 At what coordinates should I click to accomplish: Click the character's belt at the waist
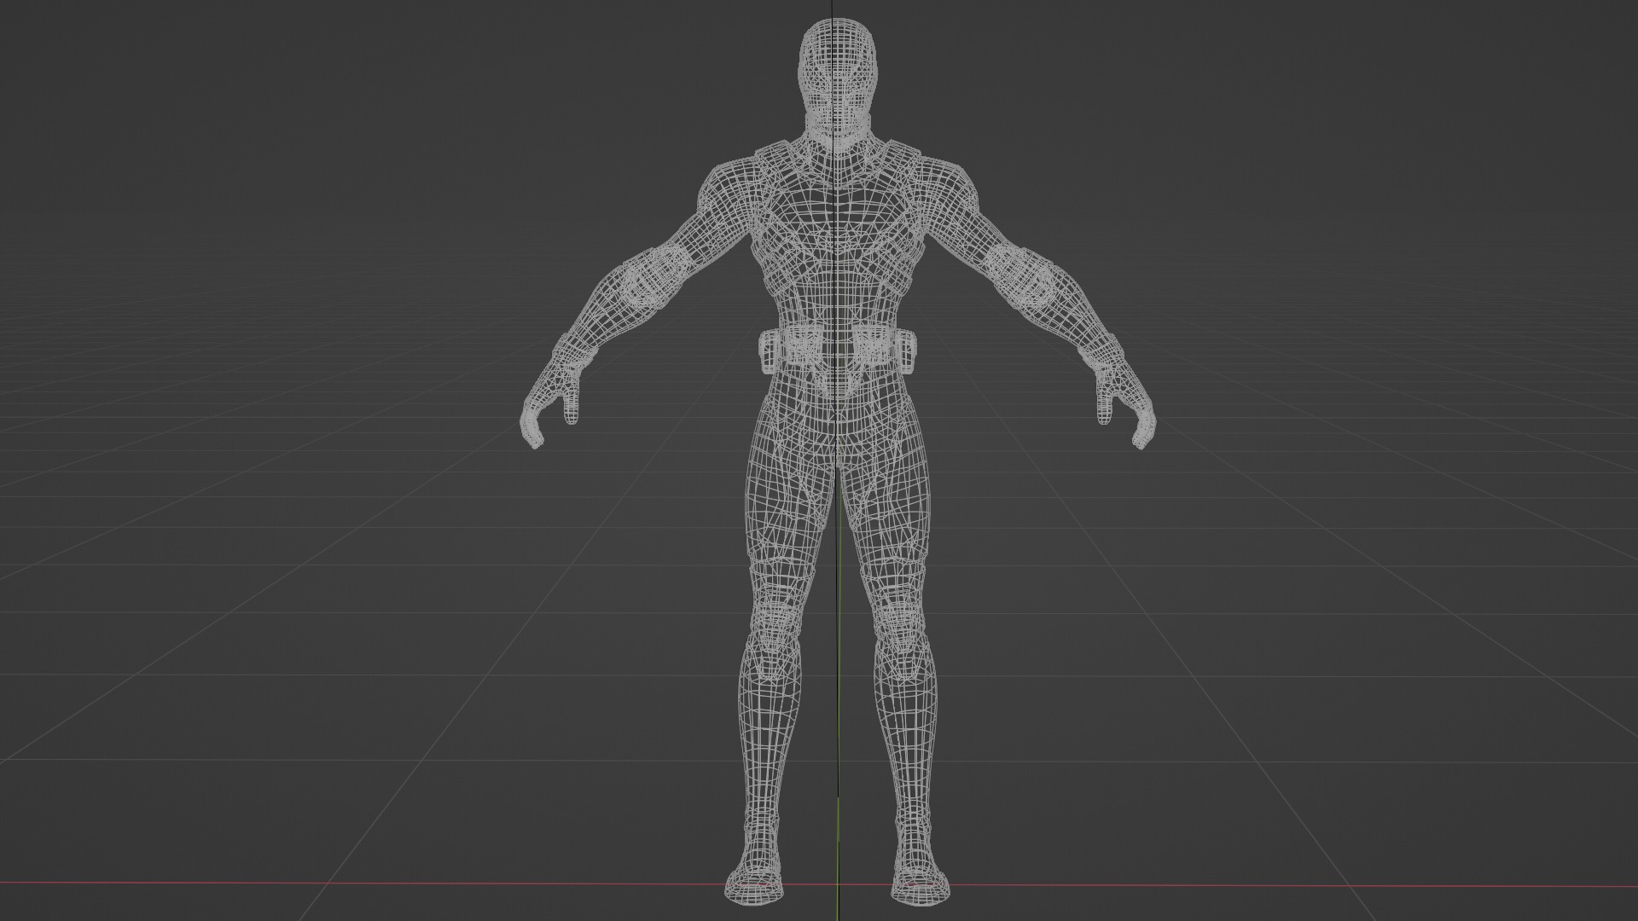(838, 350)
